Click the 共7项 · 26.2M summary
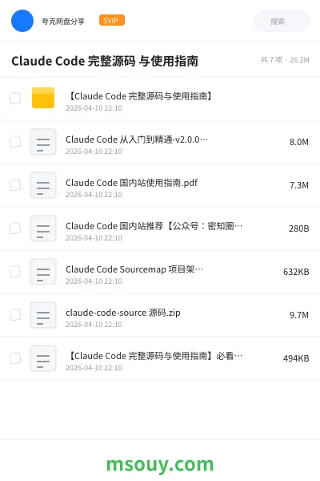 (x=285, y=60)
